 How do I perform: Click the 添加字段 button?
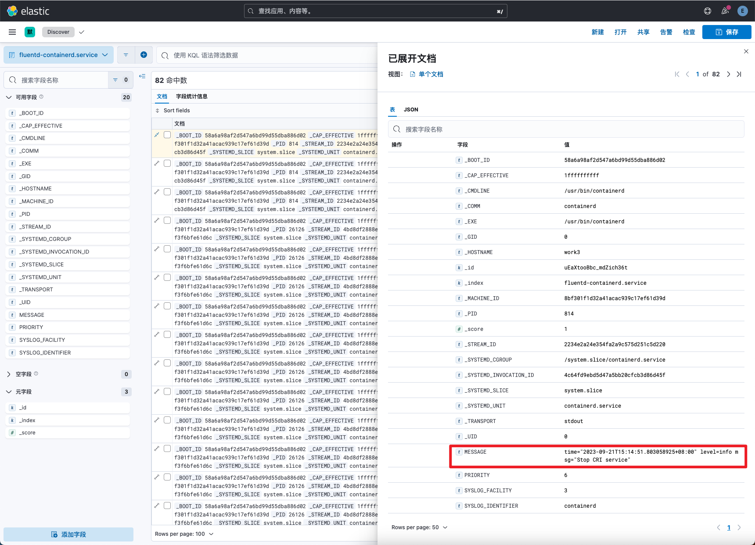[68, 534]
